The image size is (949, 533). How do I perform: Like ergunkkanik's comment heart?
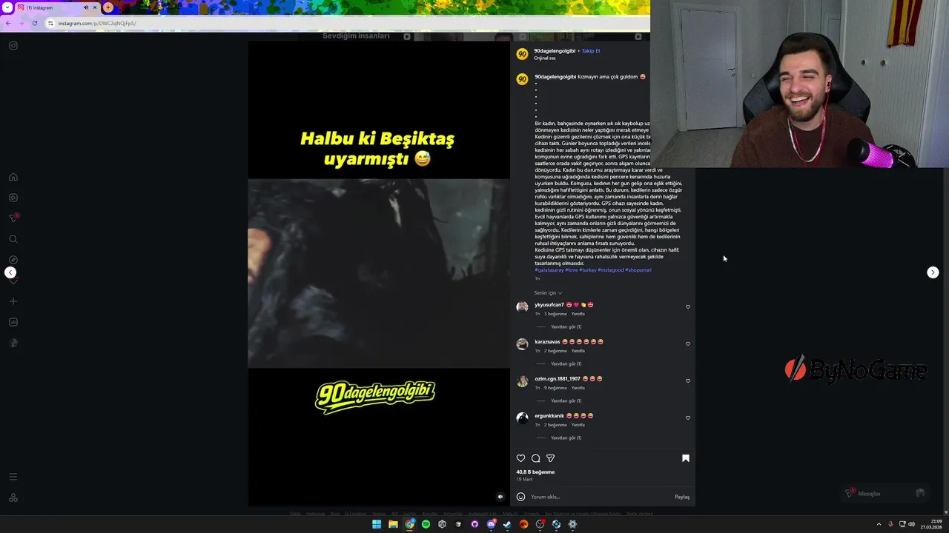(688, 418)
